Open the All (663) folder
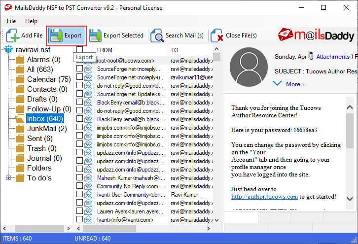The image size is (358, 244). (x=40, y=70)
